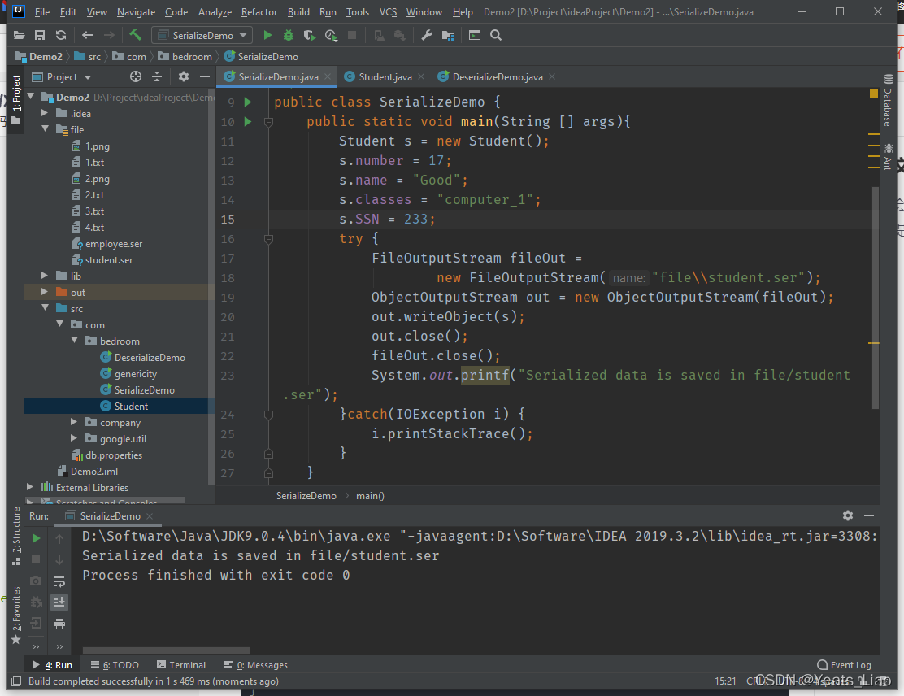The height and width of the screenshot is (696, 904).
Task: Open the Terminal tool window button
Action: coord(181,665)
